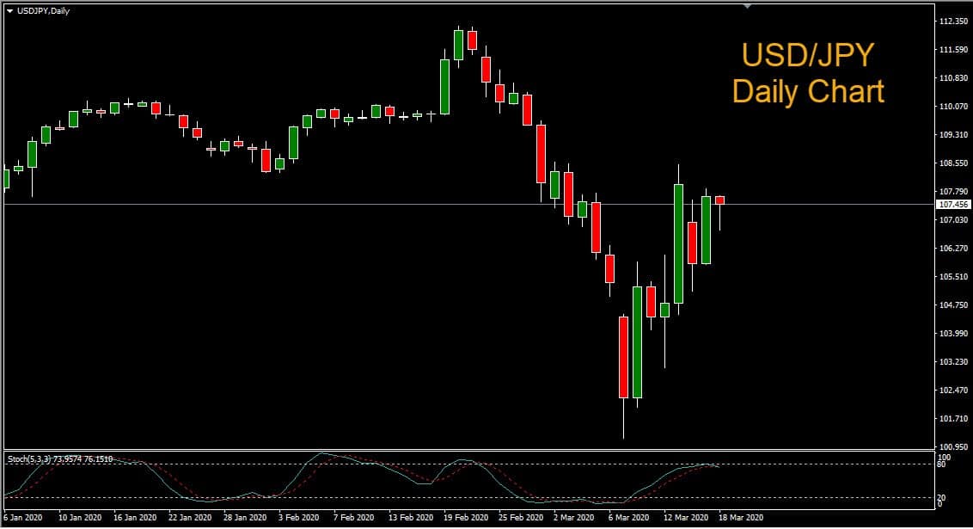
Task: Click the chart shift triangle marker at top
Action: tap(747, 6)
